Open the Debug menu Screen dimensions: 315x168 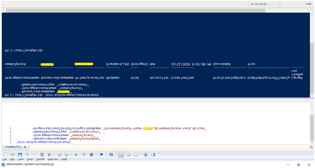click(x=40, y=159)
